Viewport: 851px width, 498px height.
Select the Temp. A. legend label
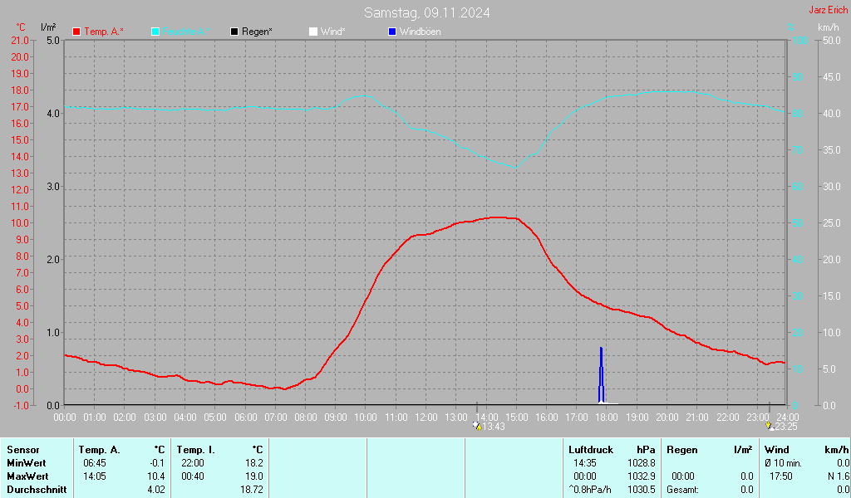(x=104, y=32)
